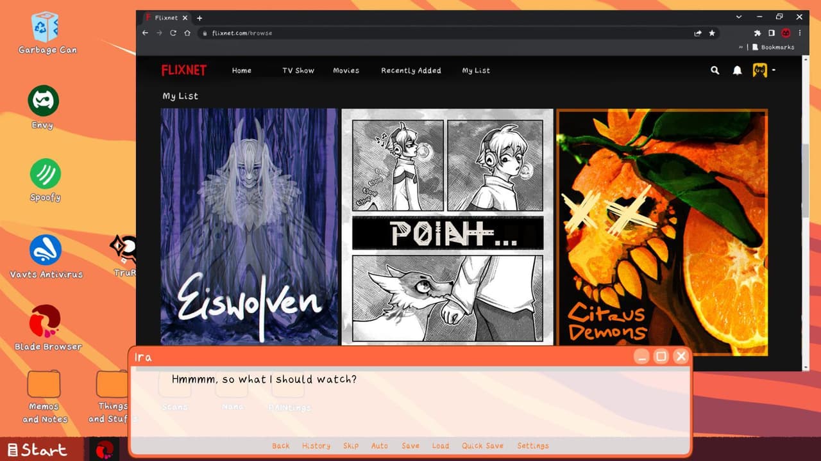
Task: Click the browser forward arrow
Action: coord(159,33)
